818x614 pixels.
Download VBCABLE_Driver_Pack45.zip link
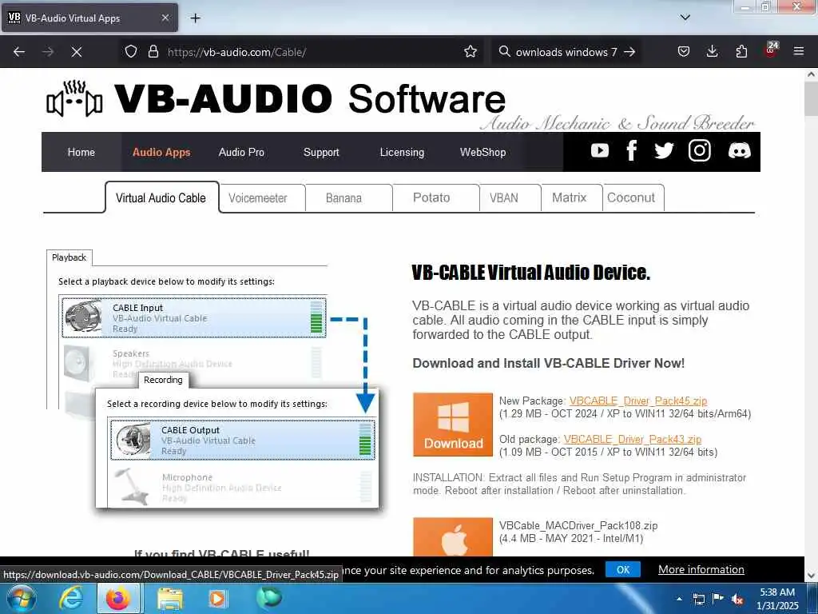(638, 401)
